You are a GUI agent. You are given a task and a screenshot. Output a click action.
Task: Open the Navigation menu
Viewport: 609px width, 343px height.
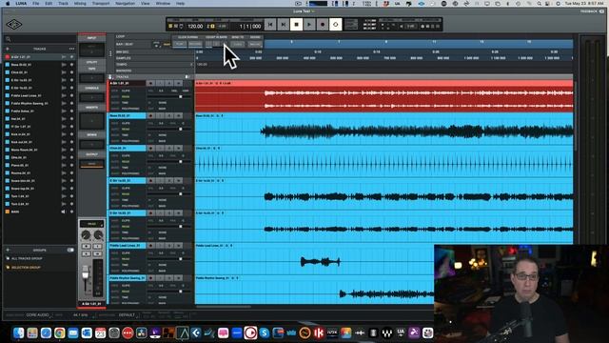125,4
